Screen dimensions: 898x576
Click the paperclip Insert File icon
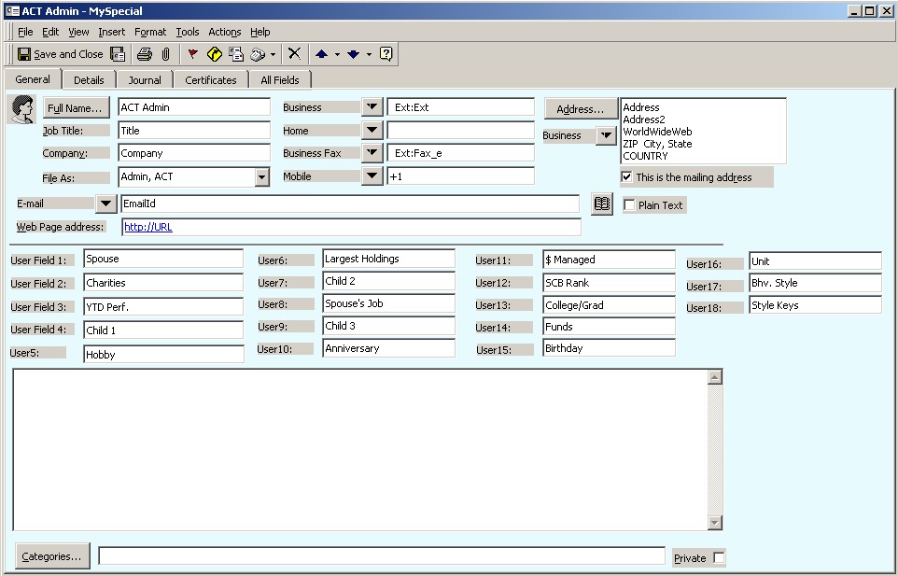[165, 54]
